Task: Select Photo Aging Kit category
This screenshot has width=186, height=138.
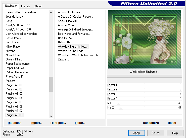Action: coord(15,77)
